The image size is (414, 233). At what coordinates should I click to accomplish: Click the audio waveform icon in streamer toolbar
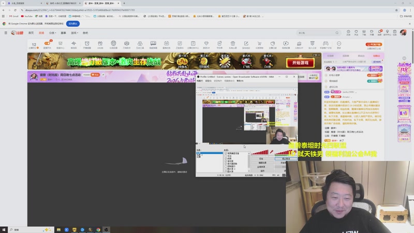pyautogui.click(x=73, y=43)
